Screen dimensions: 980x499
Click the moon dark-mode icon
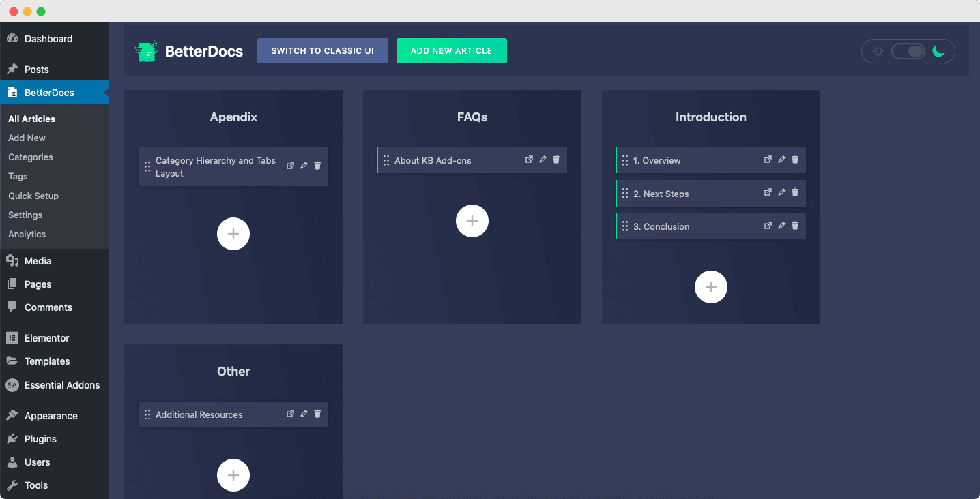(x=939, y=51)
